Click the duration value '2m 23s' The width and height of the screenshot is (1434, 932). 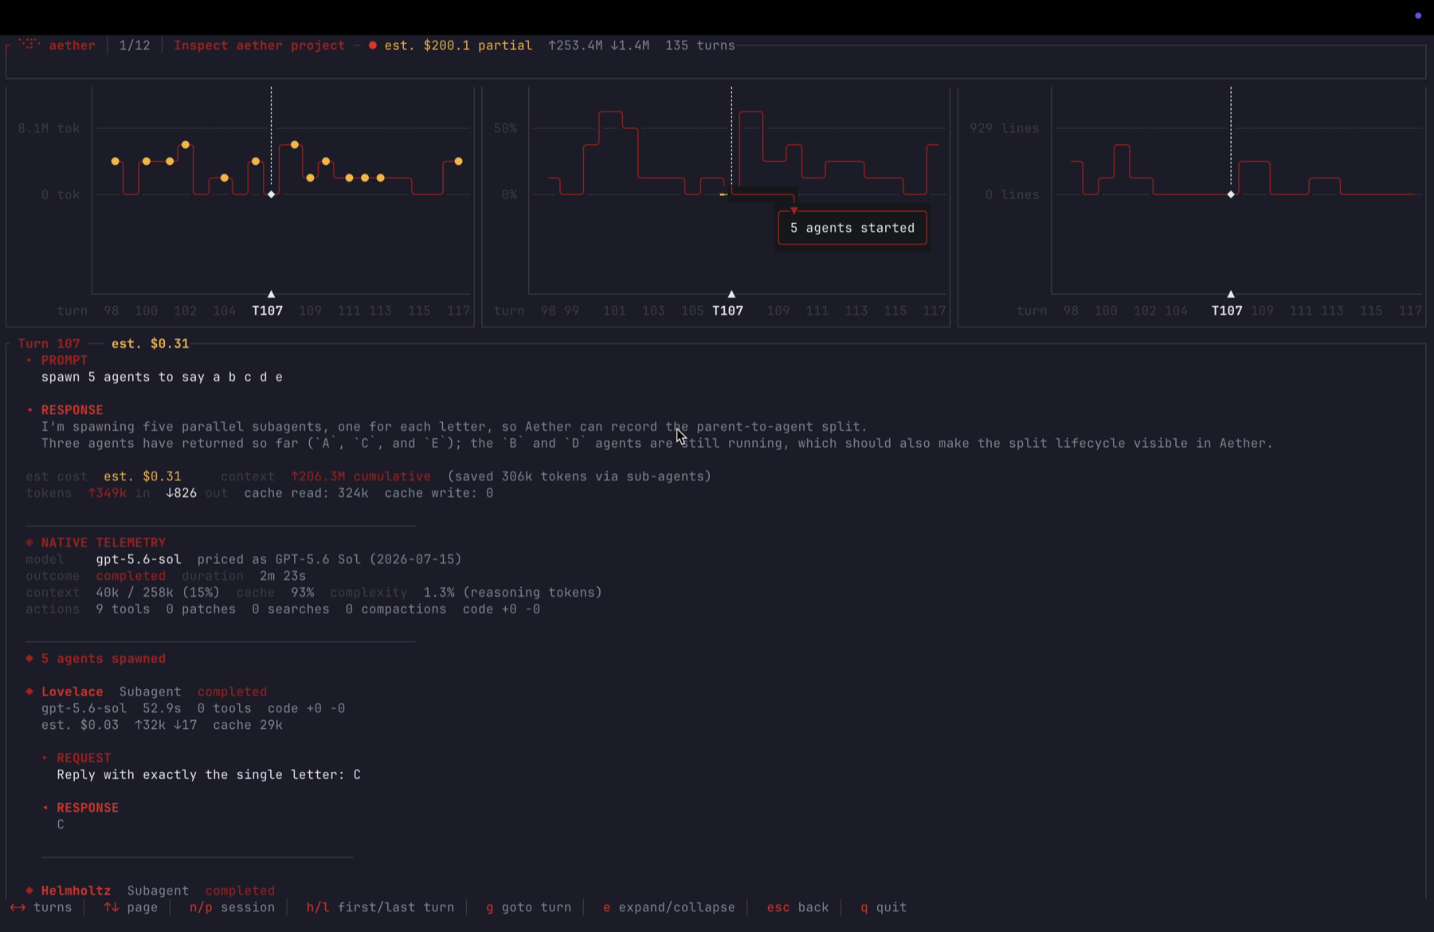point(283,576)
